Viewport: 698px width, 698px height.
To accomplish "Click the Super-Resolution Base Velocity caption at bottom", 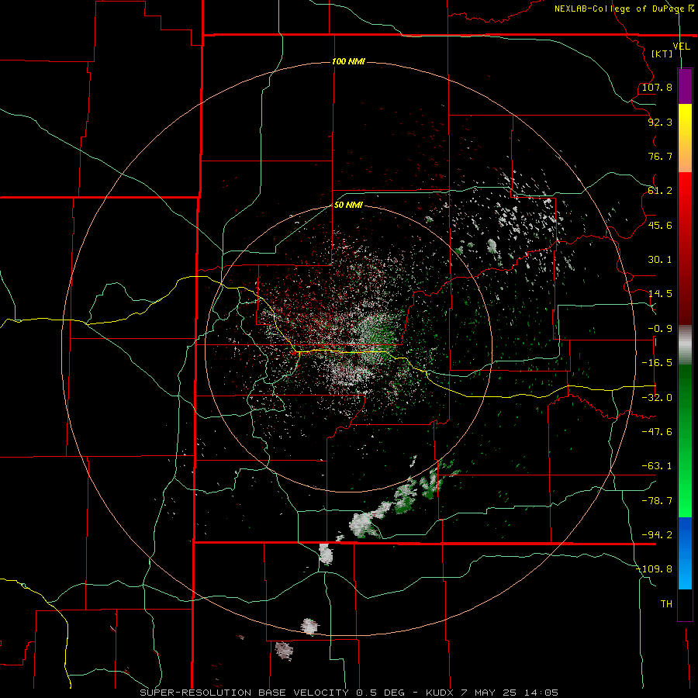I will click(x=348, y=693).
